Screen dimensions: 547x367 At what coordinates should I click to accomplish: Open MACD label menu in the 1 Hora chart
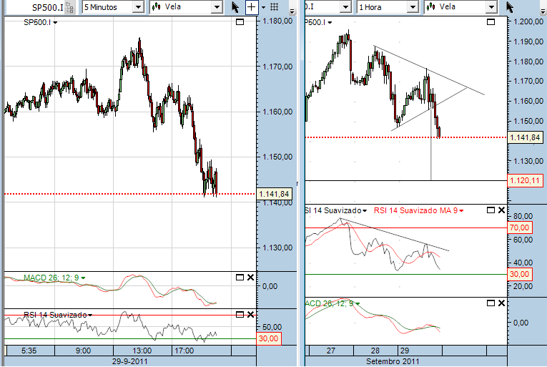[x=332, y=303]
